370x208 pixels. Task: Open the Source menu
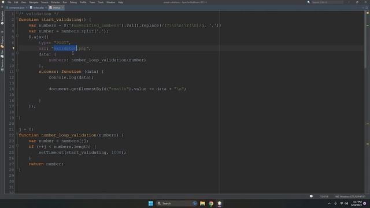[x=45, y=2]
